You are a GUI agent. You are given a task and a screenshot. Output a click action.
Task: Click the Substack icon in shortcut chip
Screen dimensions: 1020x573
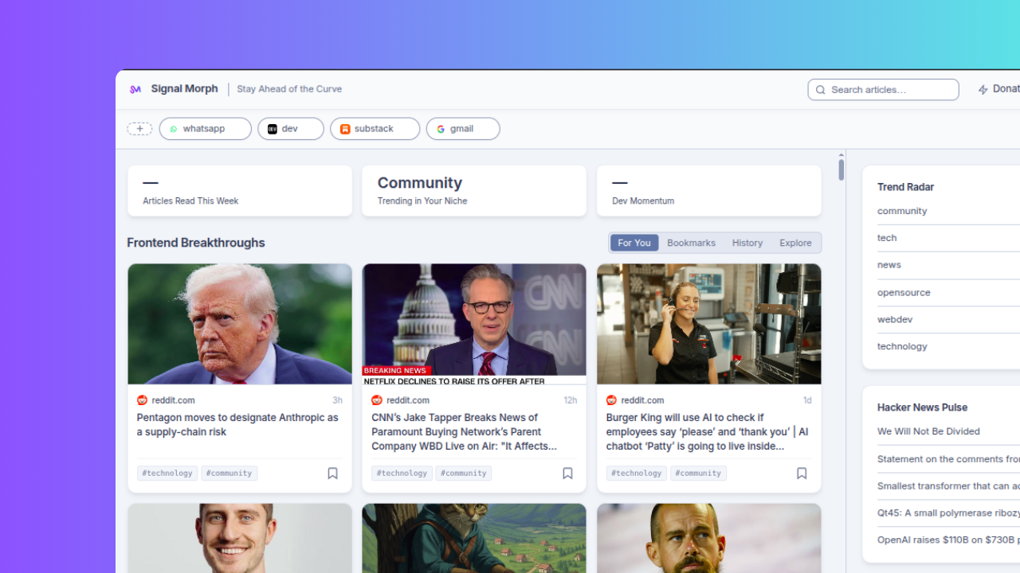tap(345, 129)
